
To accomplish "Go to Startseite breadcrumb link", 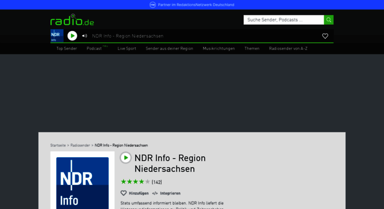I will (58, 145).
